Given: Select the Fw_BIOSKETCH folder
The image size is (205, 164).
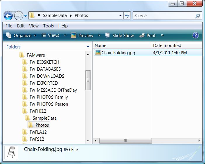Looking at the screenshot, I should point(41,62).
